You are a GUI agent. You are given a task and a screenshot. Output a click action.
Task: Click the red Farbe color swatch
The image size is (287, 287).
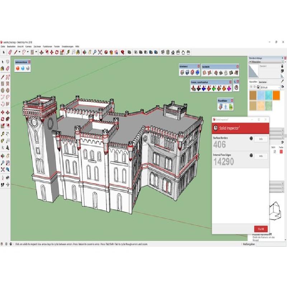pyautogui.click(x=281, y=151)
